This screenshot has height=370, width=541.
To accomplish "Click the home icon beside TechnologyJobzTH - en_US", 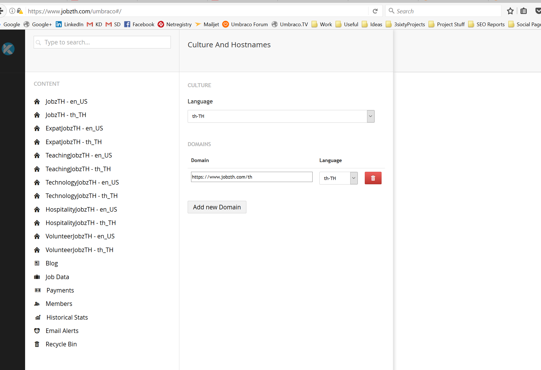I will (37, 183).
